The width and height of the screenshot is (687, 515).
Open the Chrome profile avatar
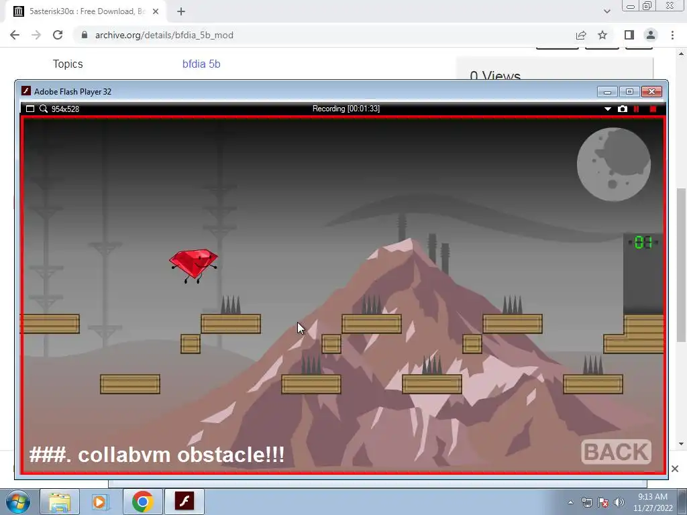[651, 35]
